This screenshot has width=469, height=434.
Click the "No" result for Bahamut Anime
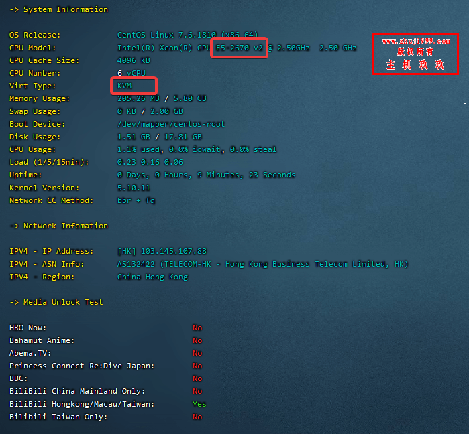pos(197,340)
